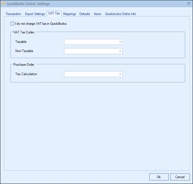Enable the do not charge VAT checkbox

click(x=12, y=24)
